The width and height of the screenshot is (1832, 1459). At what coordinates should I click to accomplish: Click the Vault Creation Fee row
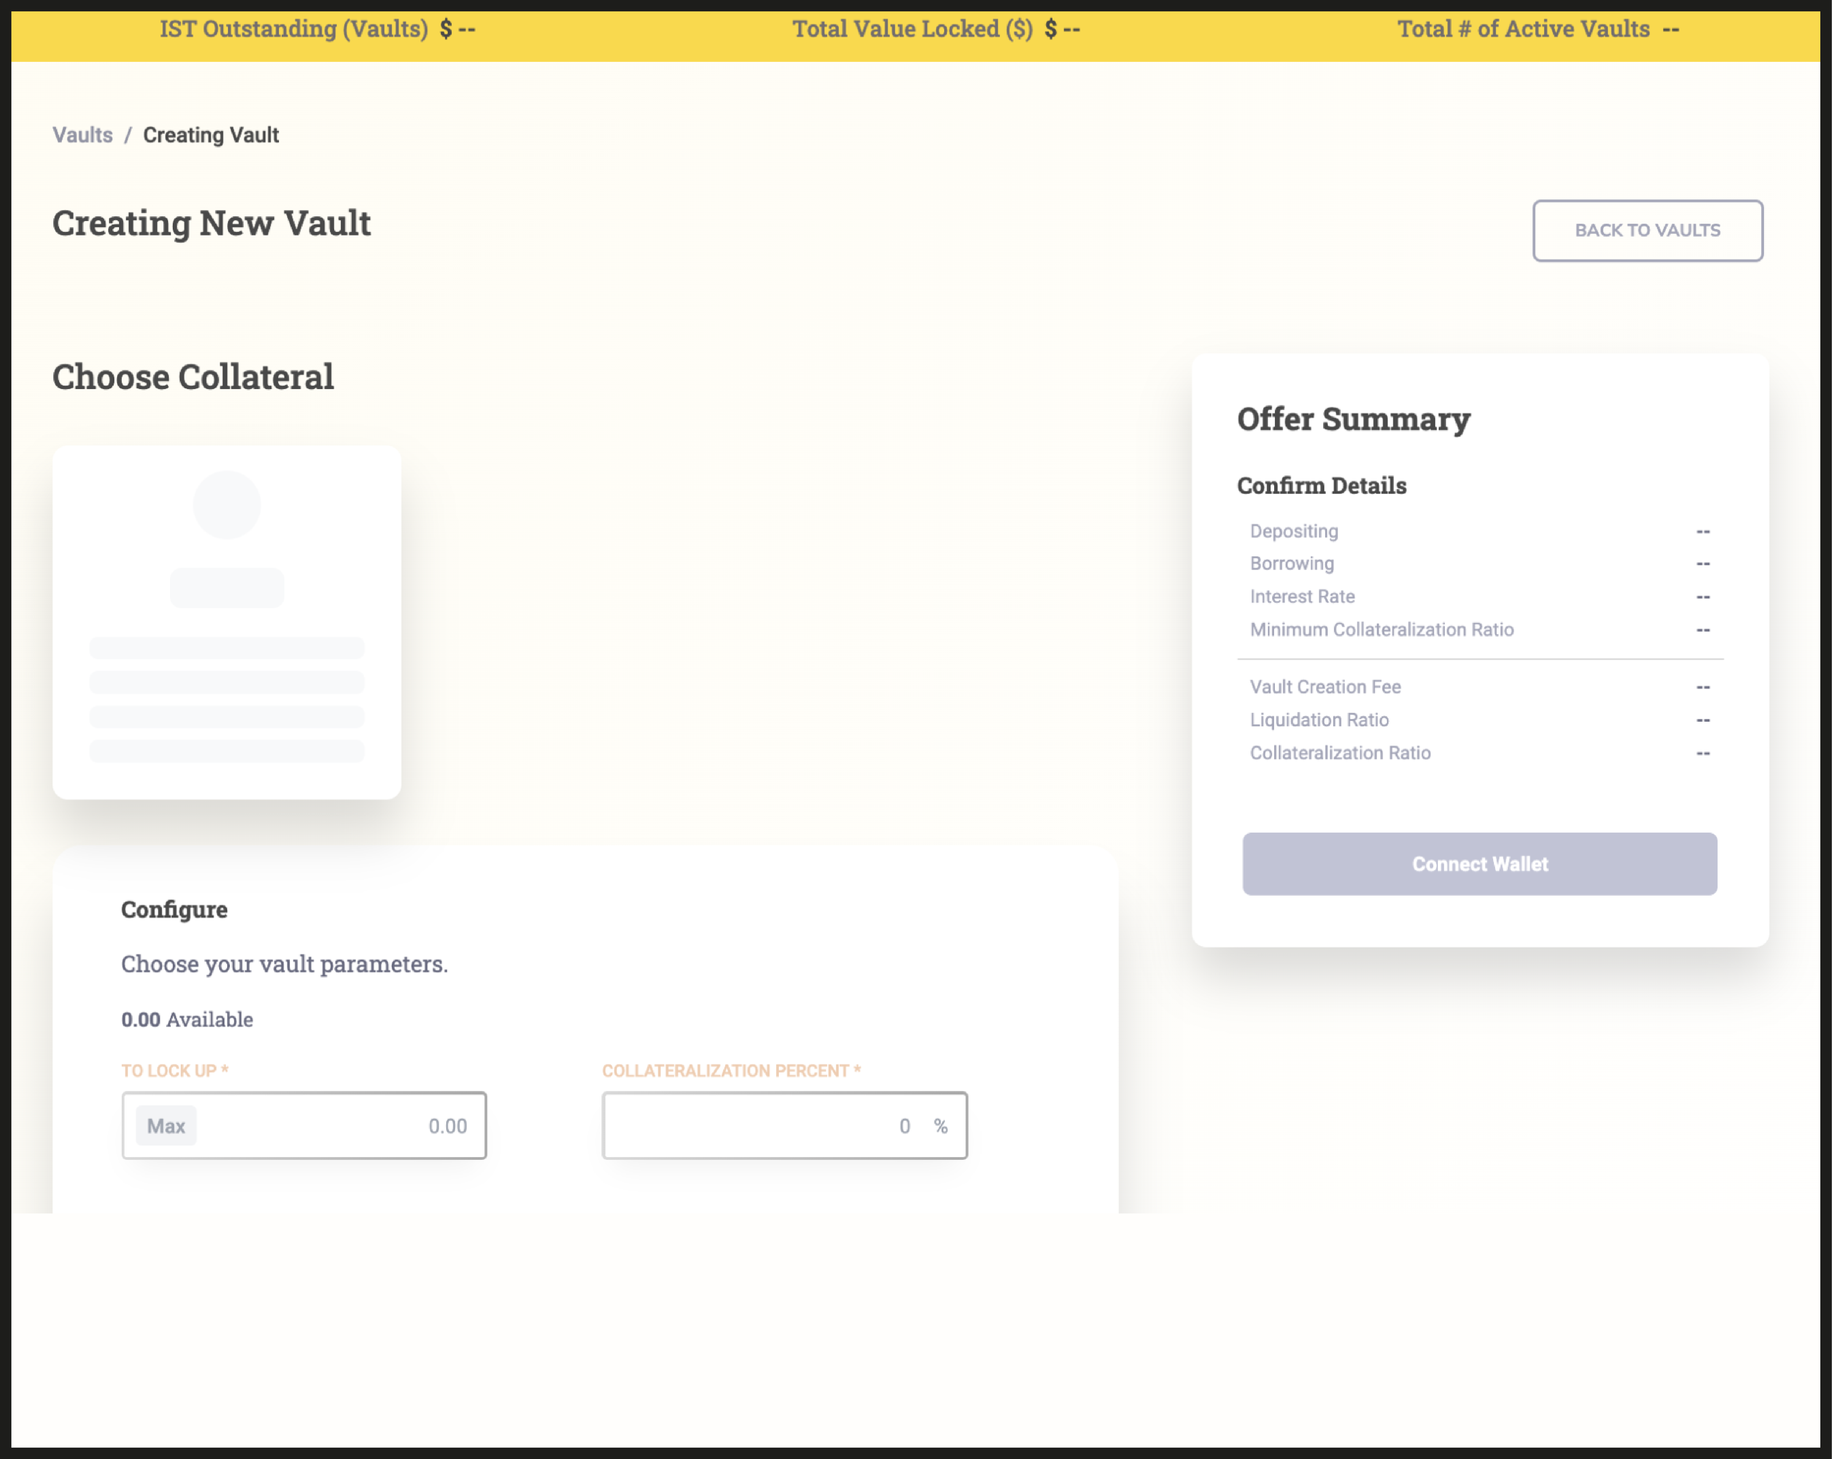(x=1325, y=687)
